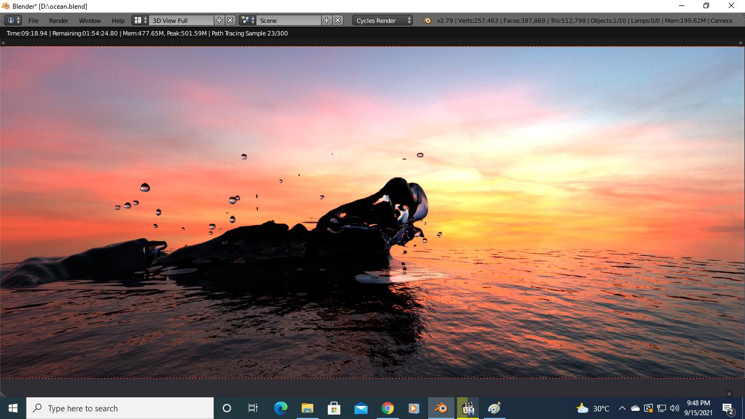Image resolution: width=745 pixels, height=419 pixels.
Task: Open Cortana from the taskbar
Action: coord(227,408)
